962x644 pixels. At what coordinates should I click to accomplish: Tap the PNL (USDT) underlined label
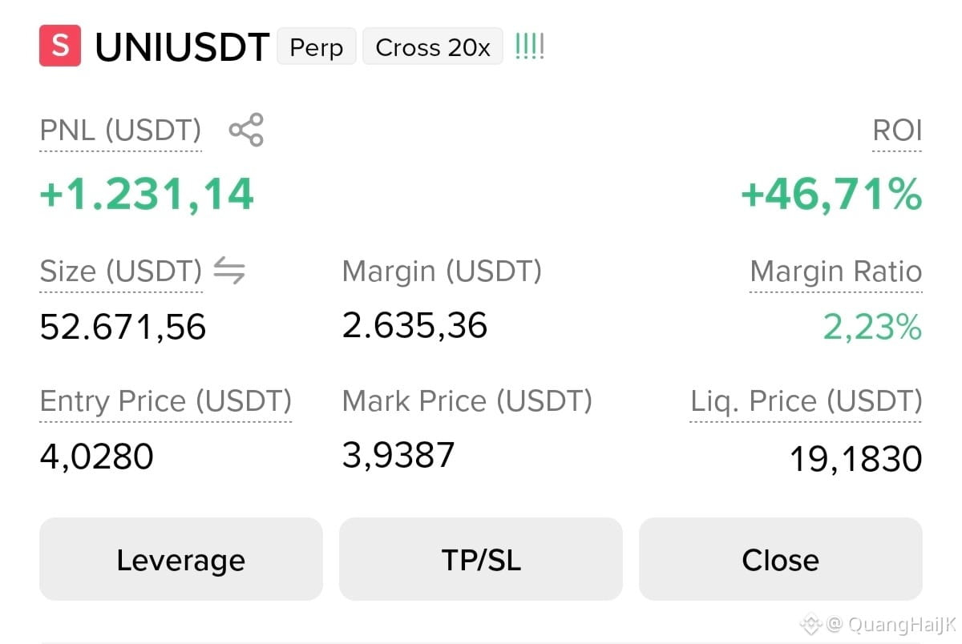(x=121, y=131)
